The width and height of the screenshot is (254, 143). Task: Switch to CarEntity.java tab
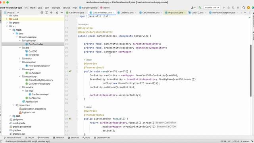click(x=127, y=13)
